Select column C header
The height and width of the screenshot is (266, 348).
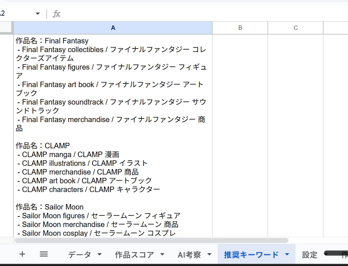(295, 28)
